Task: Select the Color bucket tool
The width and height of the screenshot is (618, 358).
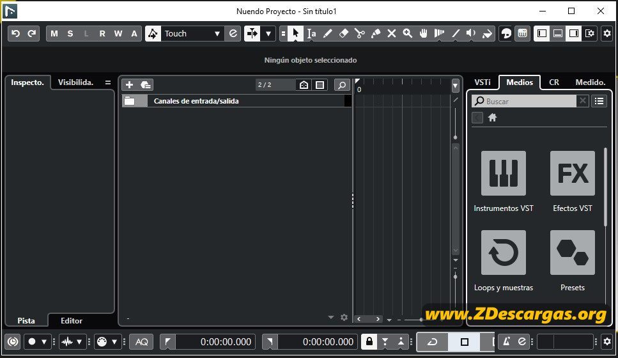Action: pos(488,33)
